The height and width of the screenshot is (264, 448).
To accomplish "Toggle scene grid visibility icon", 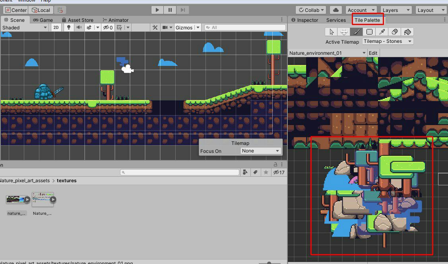I will (x=119, y=27).
